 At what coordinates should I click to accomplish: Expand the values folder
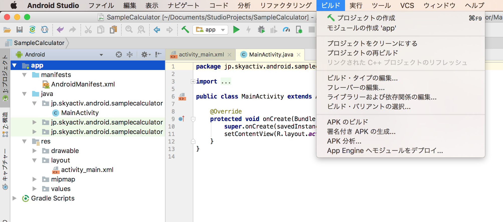(x=35, y=189)
